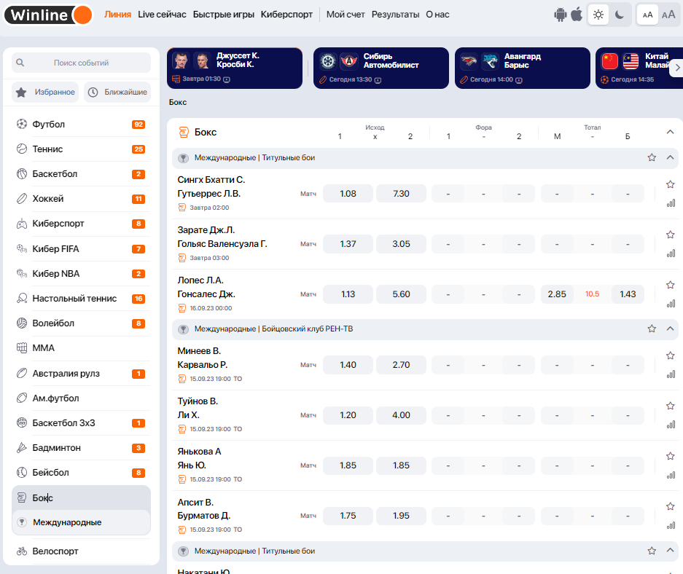Add Сингх Бхатти vs Гутьеррес to favorites
Viewport: 683px width, 574px height.
(x=671, y=184)
